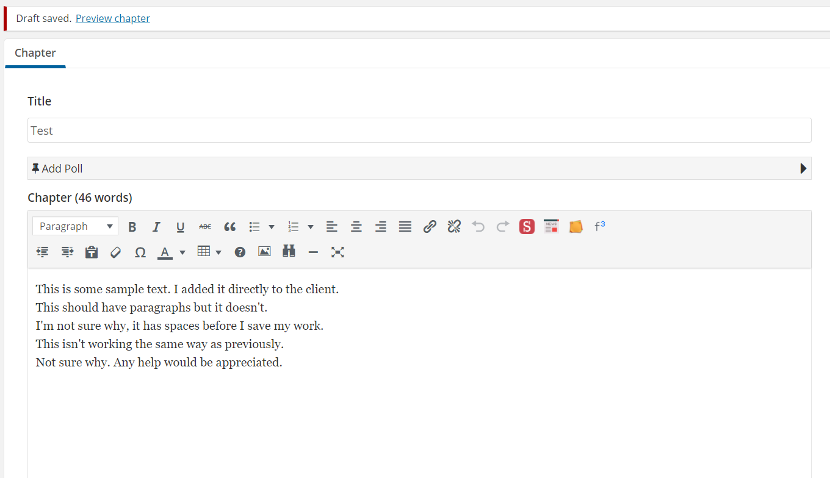Click the clear formatting eraser icon
This screenshot has height=478, width=830.
coord(116,252)
